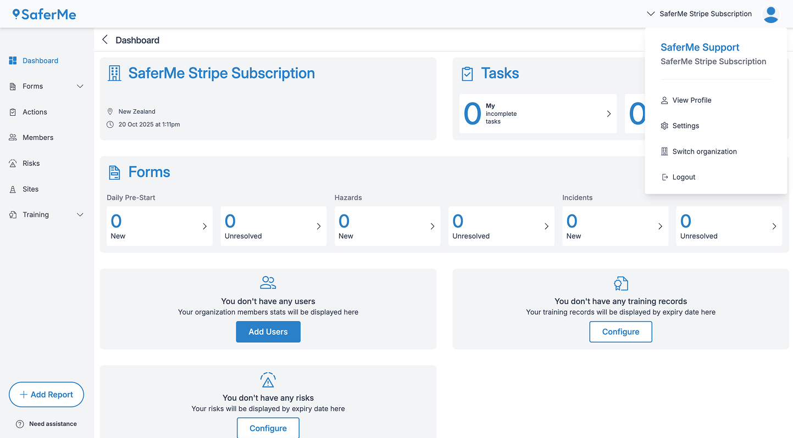793x438 pixels.
Task: Open the Risks section in sidebar
Action: tap(13, 163)
